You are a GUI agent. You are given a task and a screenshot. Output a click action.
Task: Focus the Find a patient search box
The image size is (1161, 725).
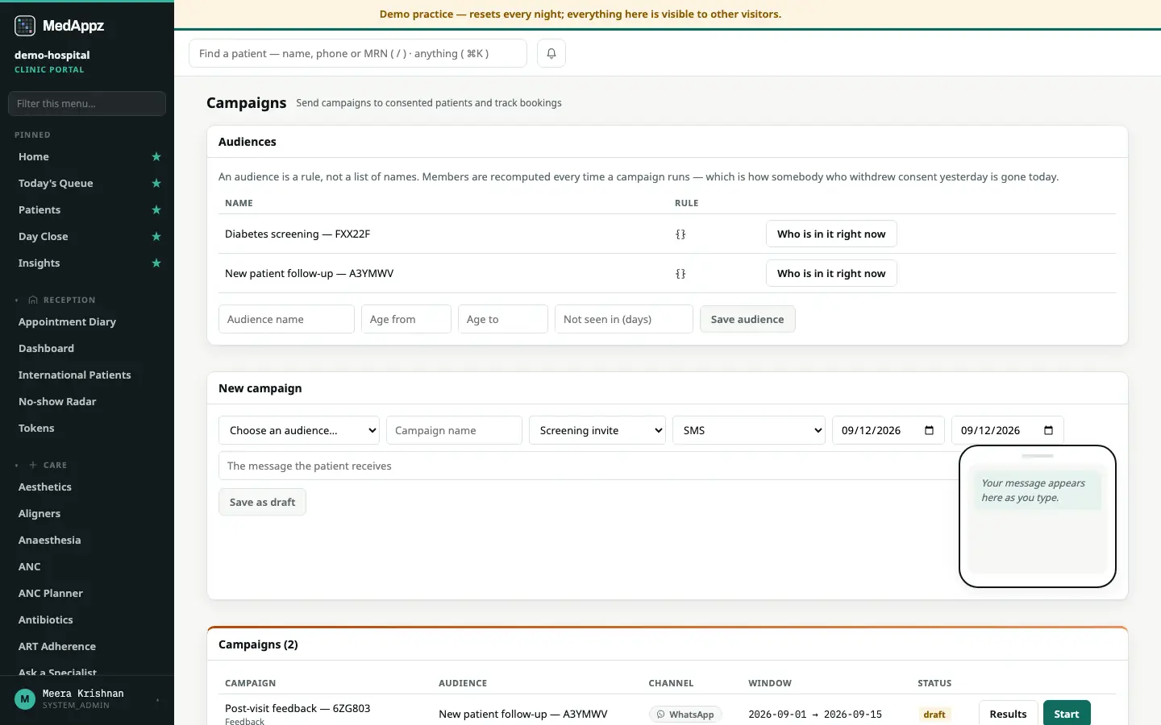click(358, 53)
